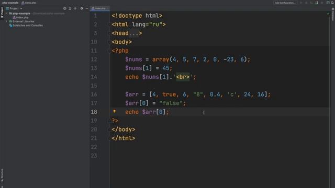Click the </html> closing tag

(x=124, y=138)
